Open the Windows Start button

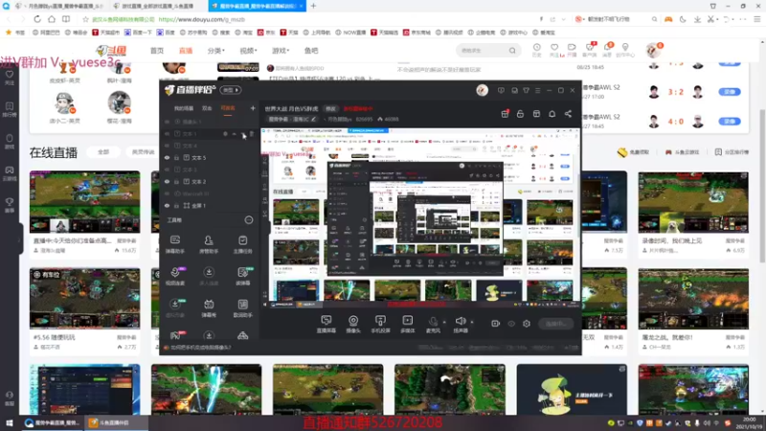pos(10,423)
